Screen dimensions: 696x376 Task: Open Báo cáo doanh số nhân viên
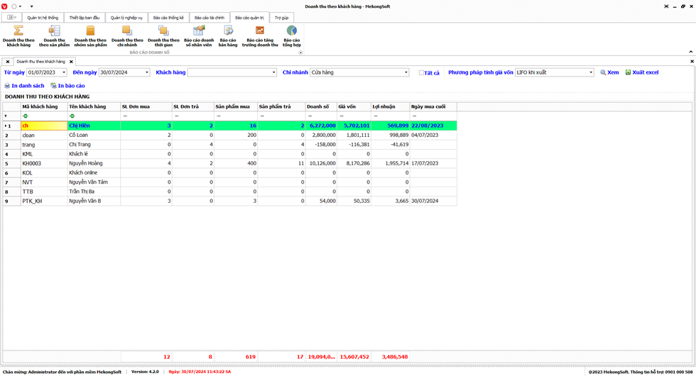click(x=199, y=36)
